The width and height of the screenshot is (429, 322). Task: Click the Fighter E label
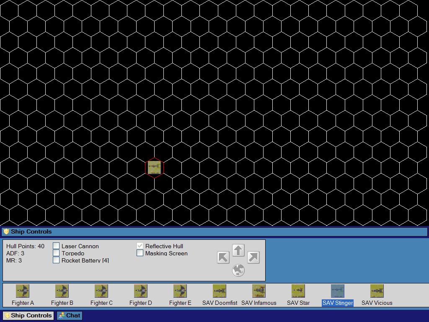click(x=180, y=303)
